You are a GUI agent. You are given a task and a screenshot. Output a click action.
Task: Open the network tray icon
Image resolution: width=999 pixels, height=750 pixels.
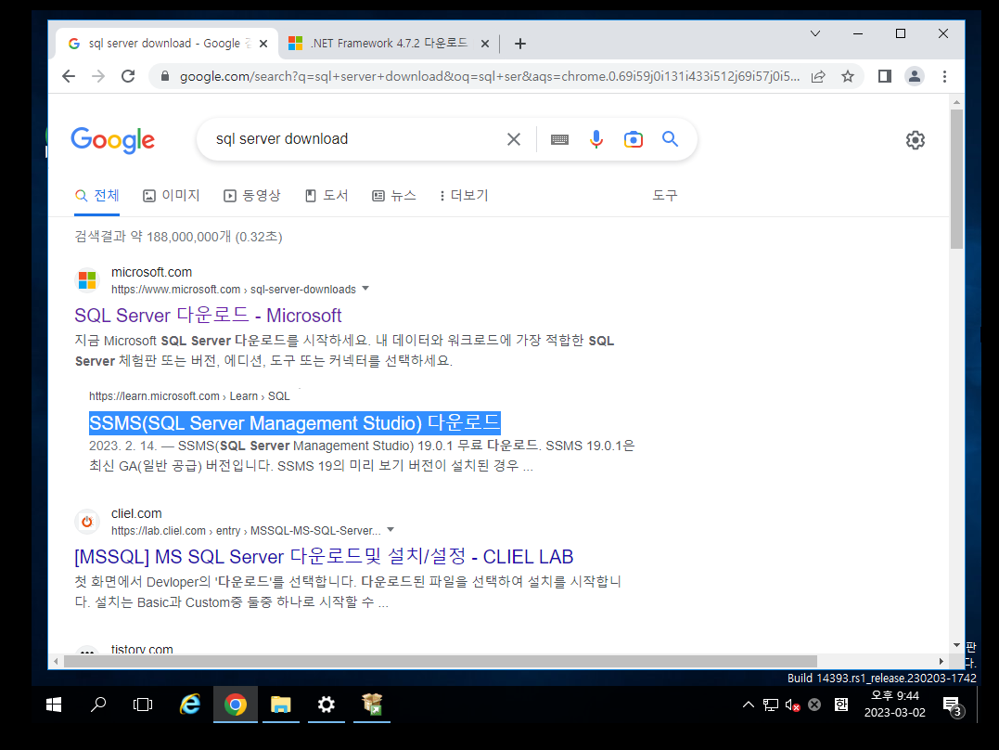(x=771, y=705)
